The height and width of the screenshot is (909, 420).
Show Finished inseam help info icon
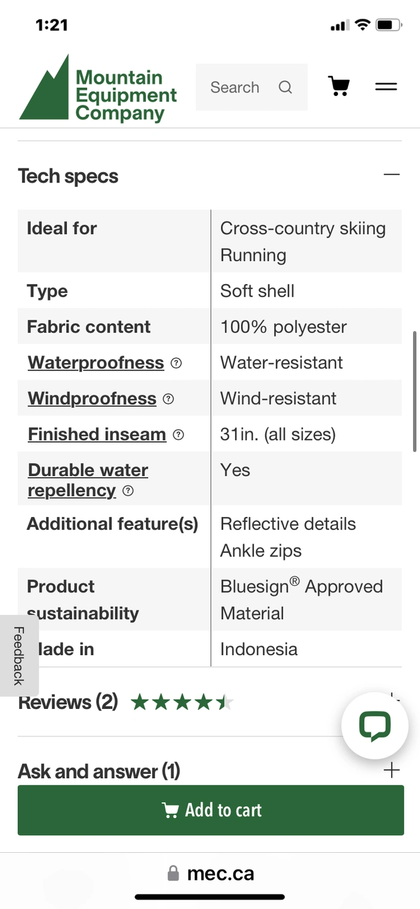[179, 434]
